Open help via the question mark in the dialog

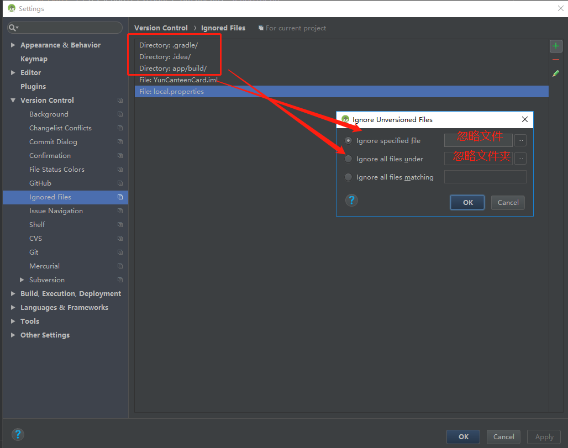(x=352, y=201)
